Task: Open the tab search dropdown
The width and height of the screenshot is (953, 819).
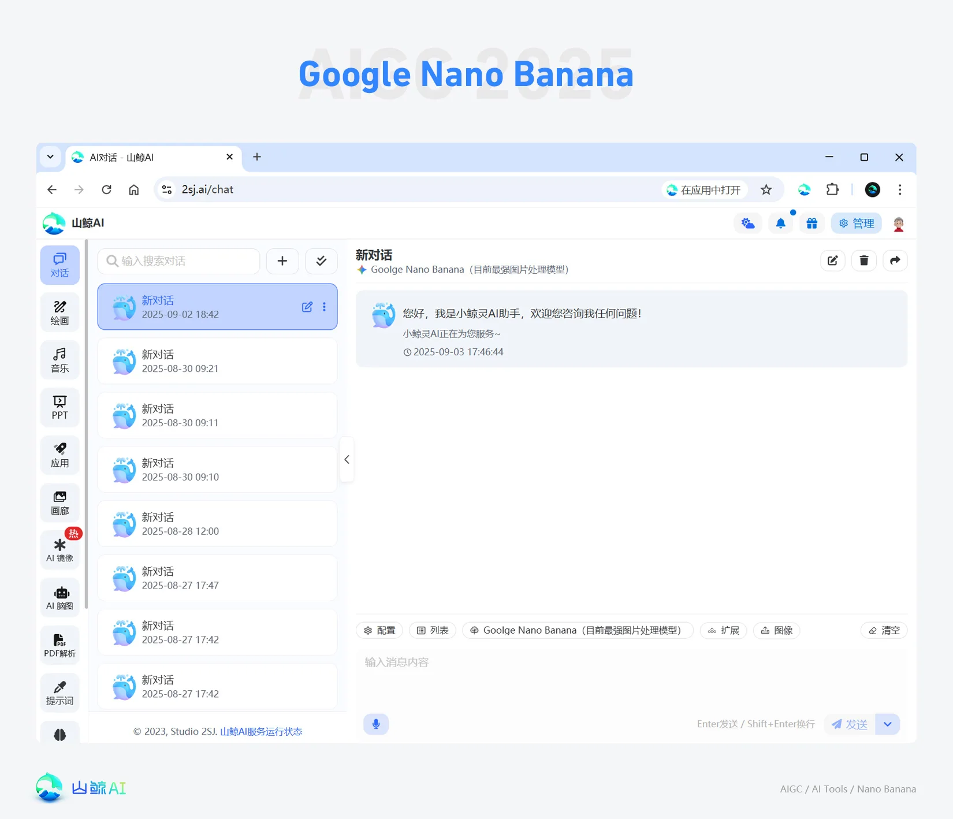Action: pyautogui.click(x=51, y=157)
